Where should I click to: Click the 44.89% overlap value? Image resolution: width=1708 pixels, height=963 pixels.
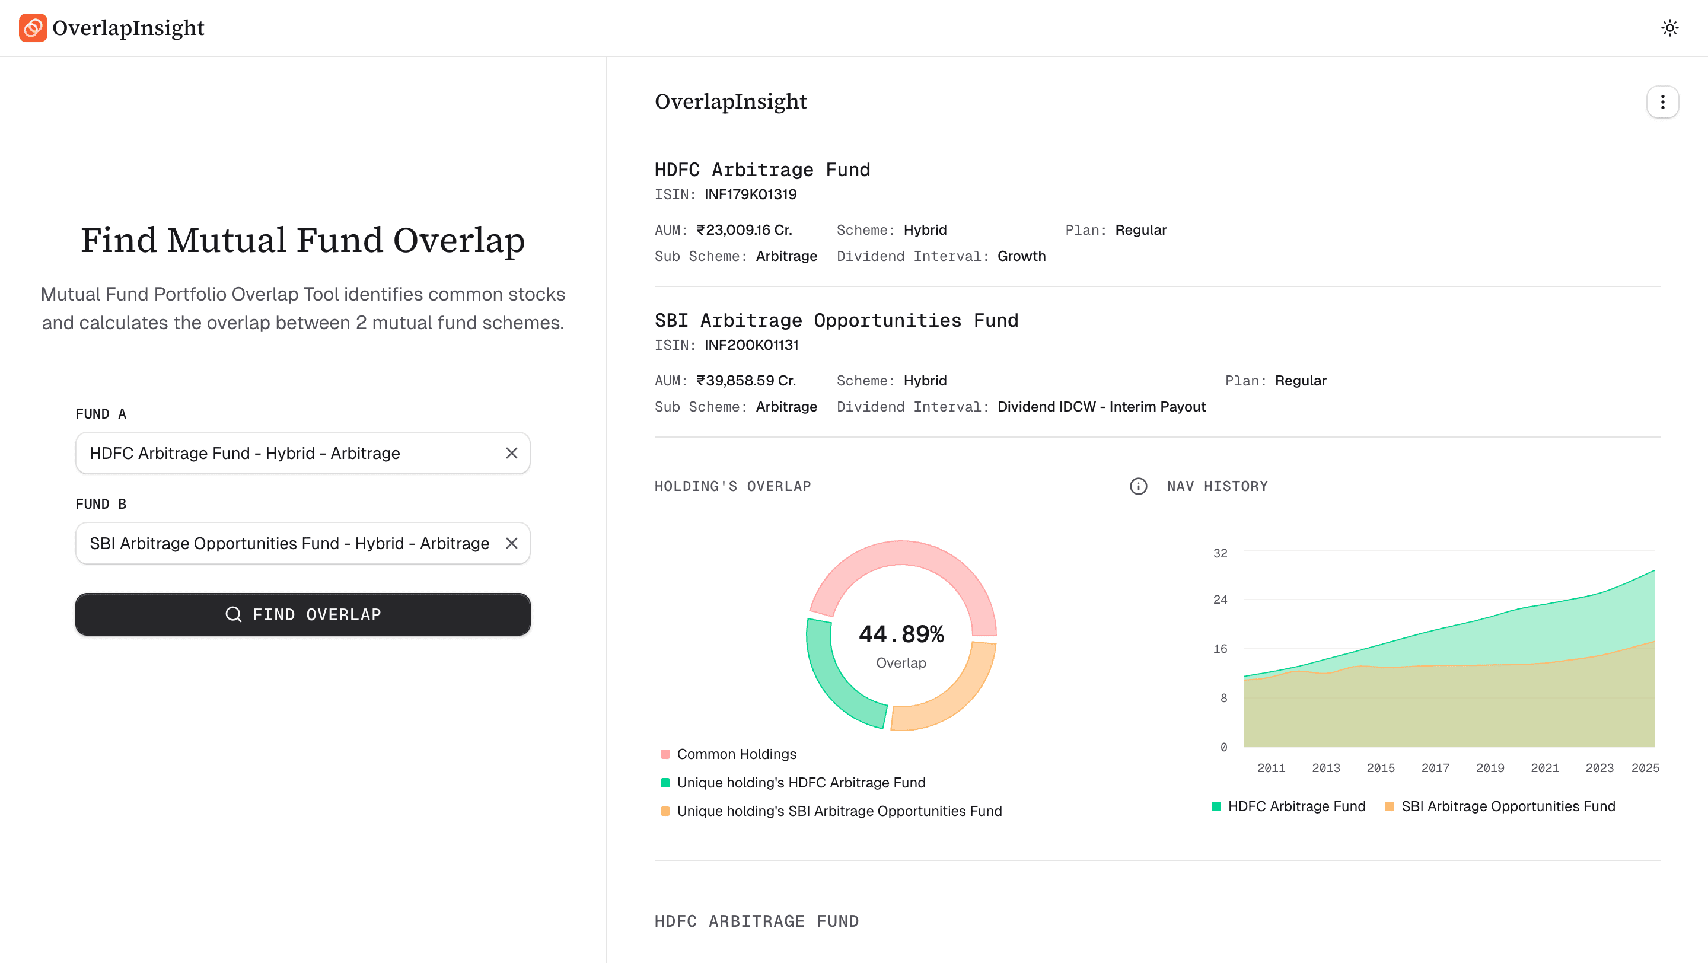coord(900,634)
